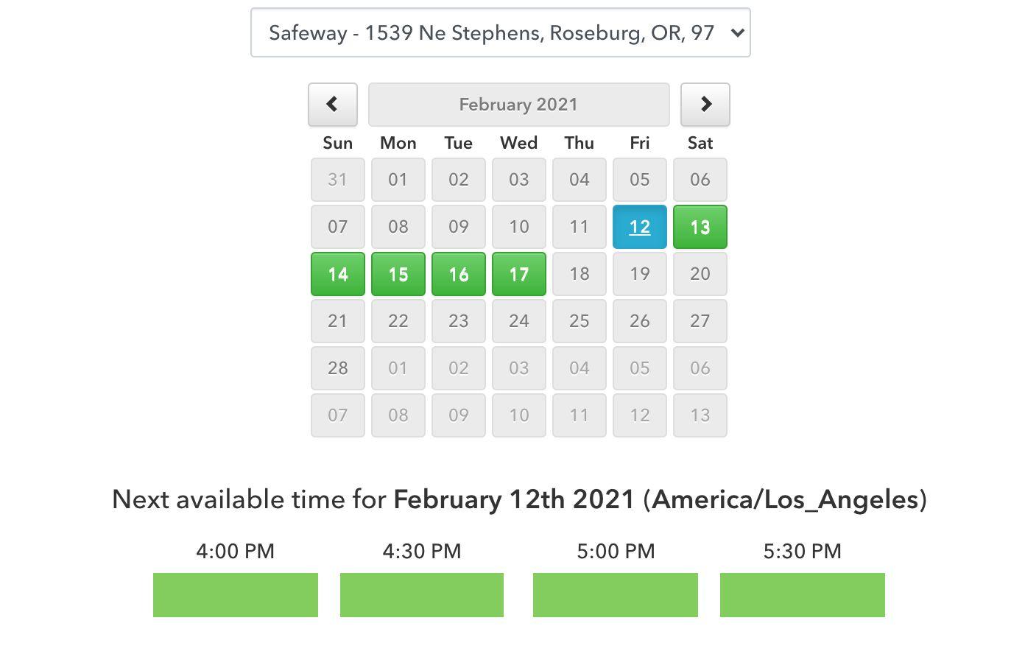Click date February 01 in the first row
This screenshot has width=1025, height=654.
pyautogui.click(x=398, y=180)
